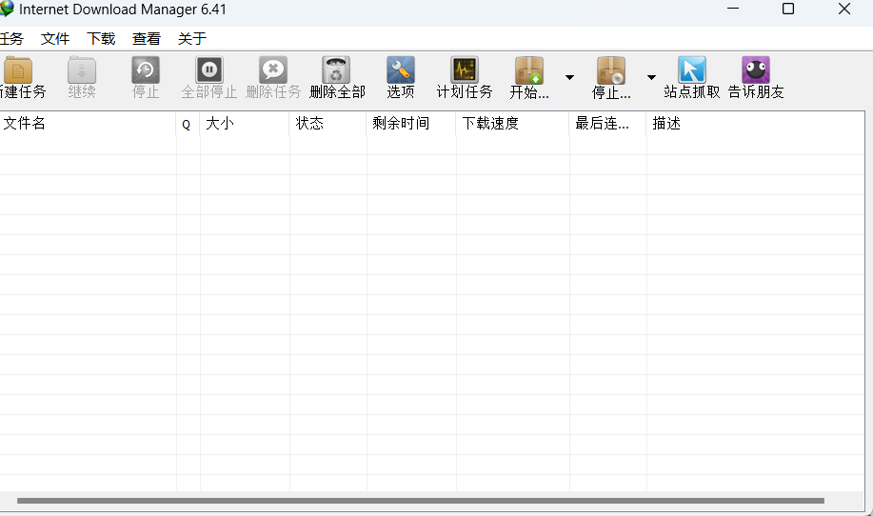Click the 停止... stop queue icon
Viewport: 873px width, 516px height.
point(611,70)
